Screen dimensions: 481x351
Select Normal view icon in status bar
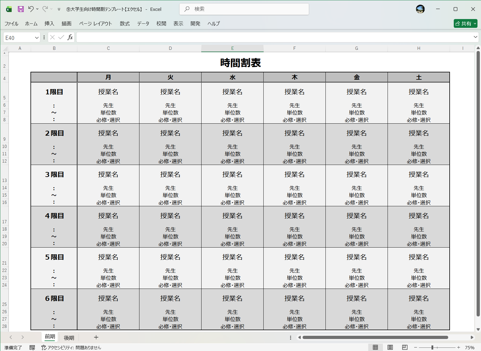376,347
